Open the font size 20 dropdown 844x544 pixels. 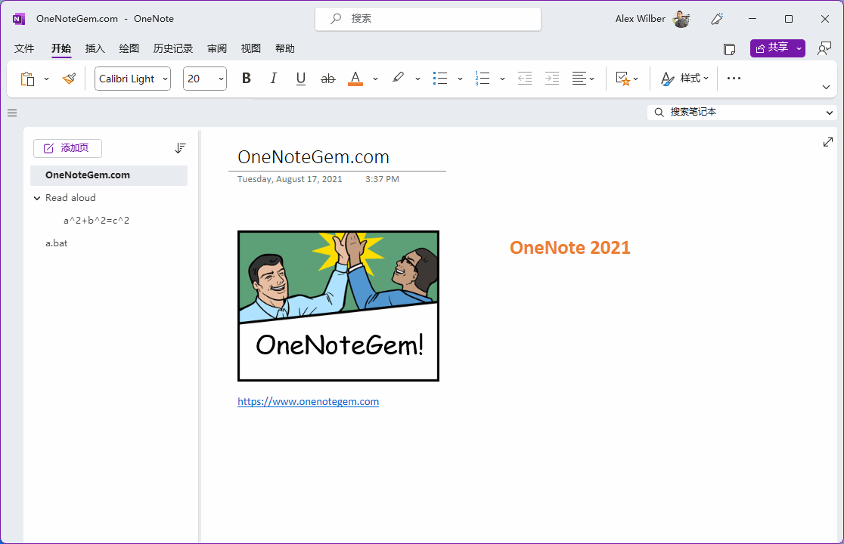(x=204, y=79)
